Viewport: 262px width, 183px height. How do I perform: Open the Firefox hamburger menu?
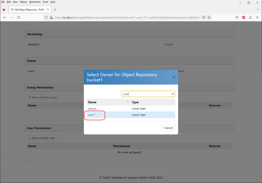[257, 18]
